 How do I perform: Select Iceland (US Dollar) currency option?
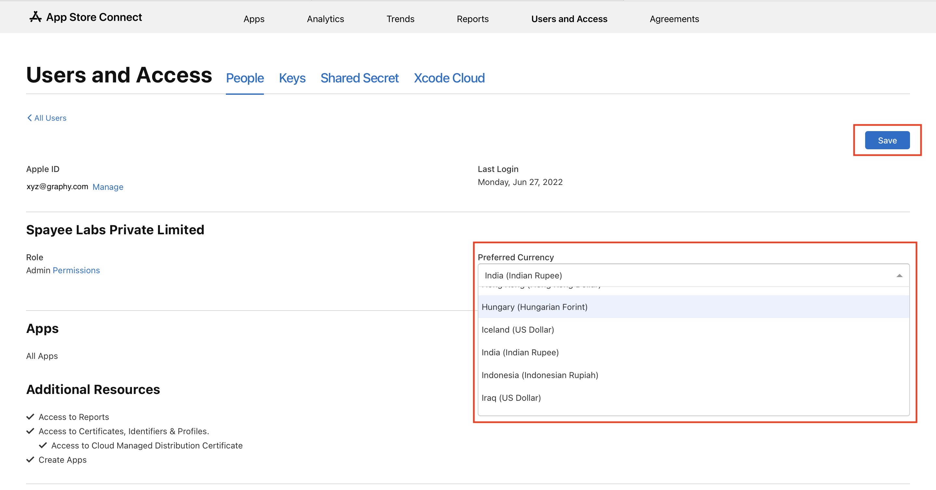coord(517,330)
